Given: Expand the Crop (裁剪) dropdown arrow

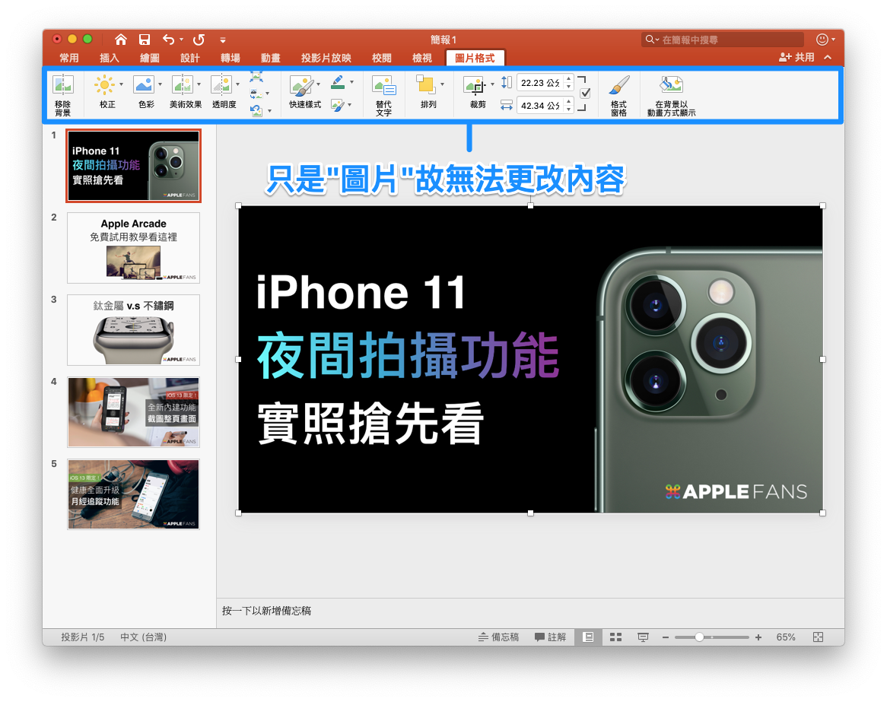Looking at the screenshot, I should [x=492, y=84].
